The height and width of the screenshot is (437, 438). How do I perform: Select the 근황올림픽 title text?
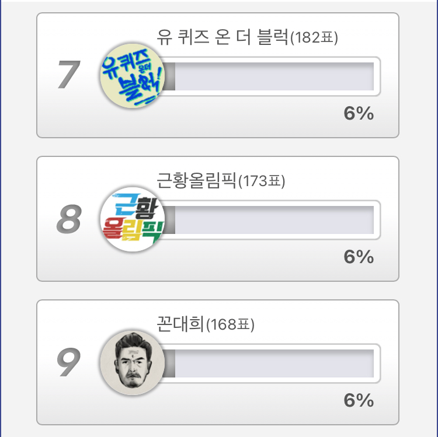(197, 181)
